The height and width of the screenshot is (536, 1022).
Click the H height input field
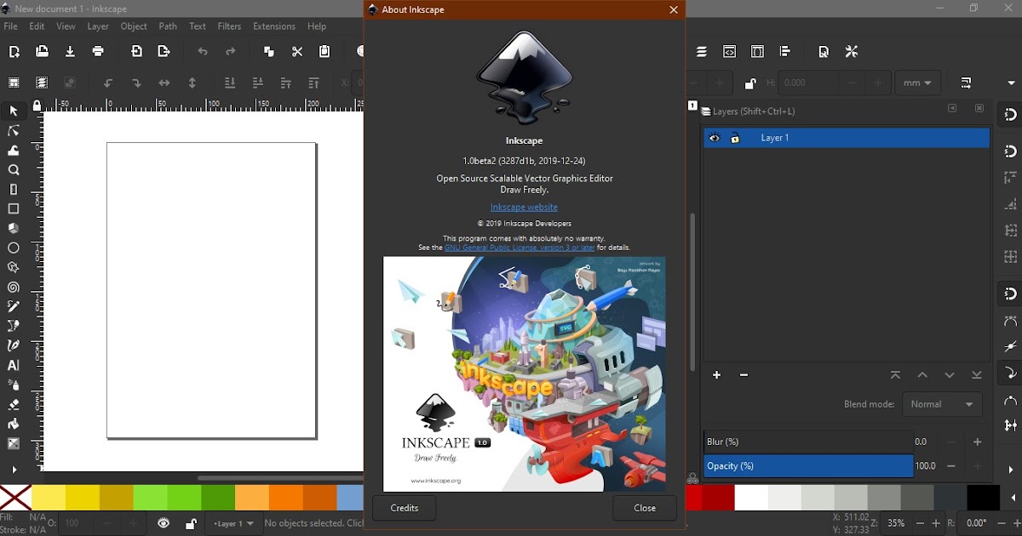point(808,83)
